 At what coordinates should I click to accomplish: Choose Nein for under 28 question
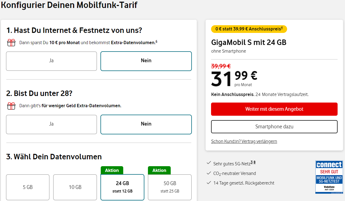pyautogui.click(x=146, y=124)
